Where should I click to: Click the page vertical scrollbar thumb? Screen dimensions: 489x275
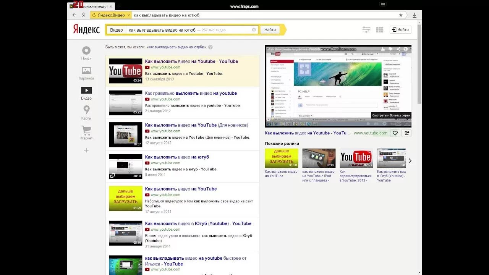[419, 64]
